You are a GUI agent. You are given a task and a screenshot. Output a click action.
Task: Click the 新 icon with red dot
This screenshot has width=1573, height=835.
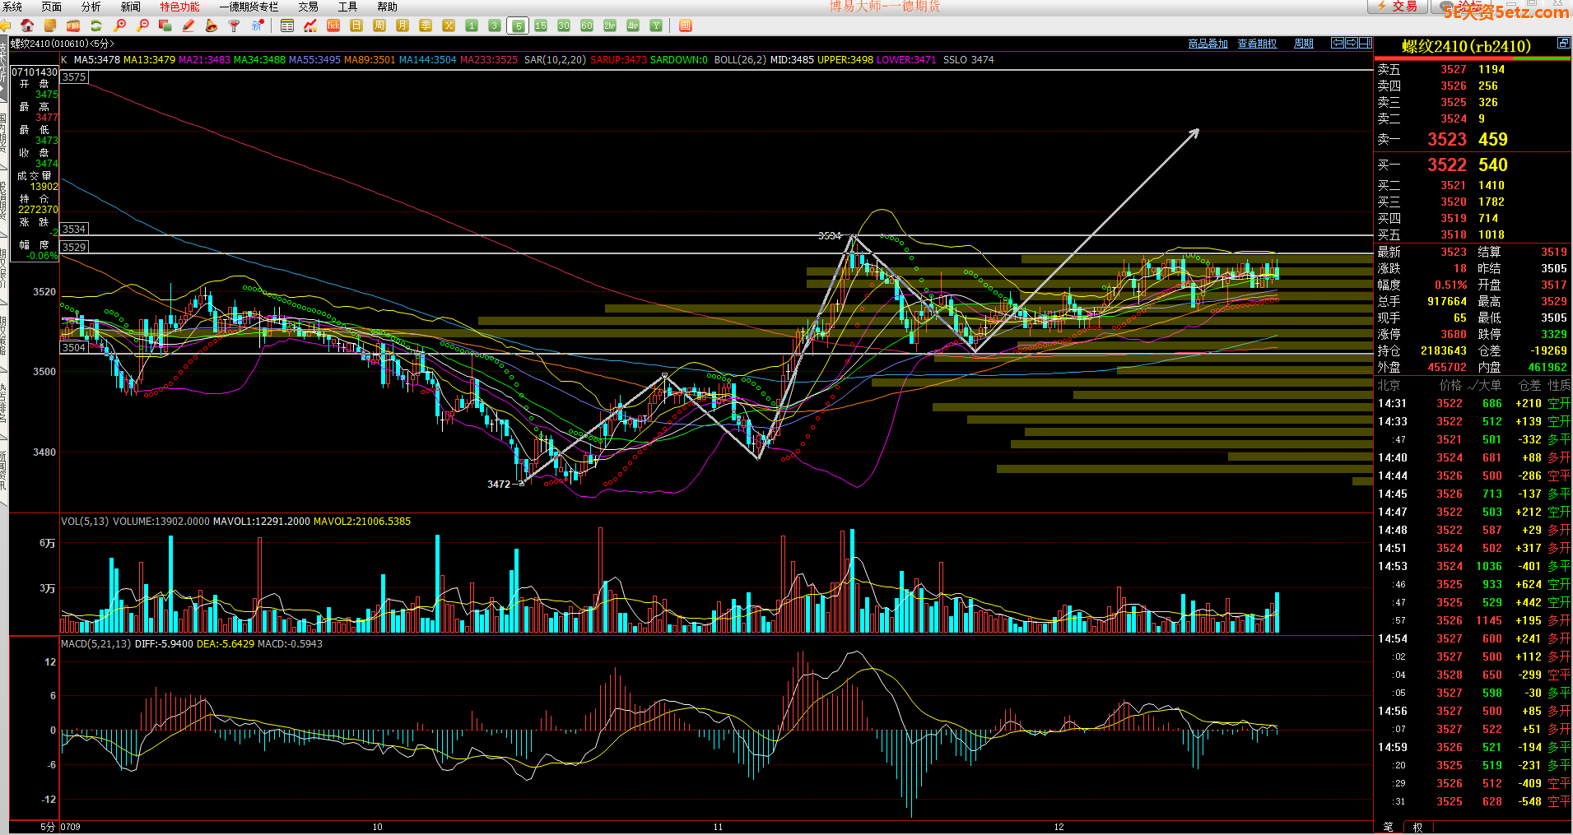258,26
